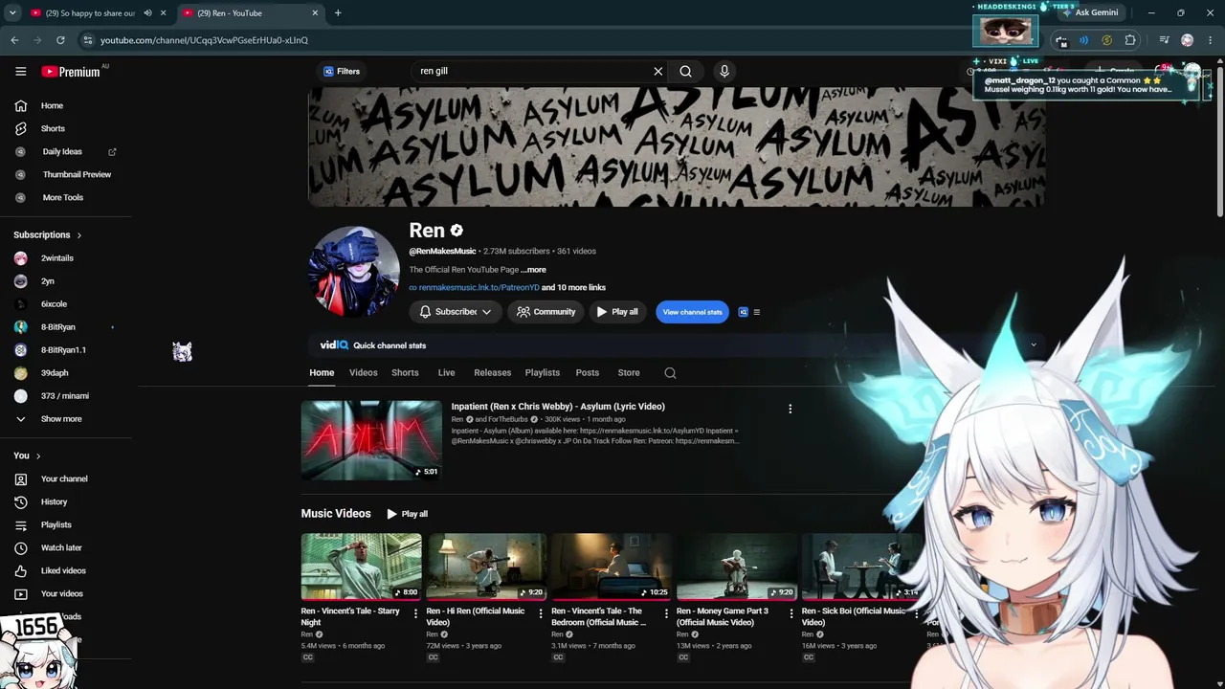Viewport: 1225px width, 689px height.
Task: Expand the Subscriptions section header
Action: (x=48, y=235)
